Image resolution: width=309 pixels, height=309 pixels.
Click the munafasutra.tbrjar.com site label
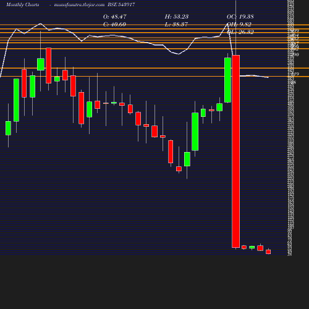pos(79,5)
